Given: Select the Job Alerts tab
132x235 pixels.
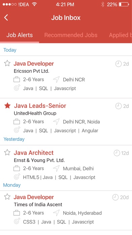Looking at the screenshot, I should point(20,35).
